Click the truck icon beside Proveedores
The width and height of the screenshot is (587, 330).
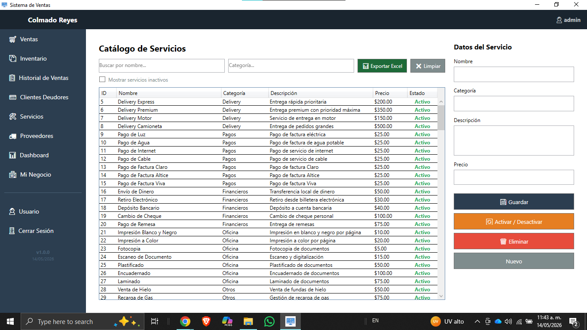(x=12, y=136)
